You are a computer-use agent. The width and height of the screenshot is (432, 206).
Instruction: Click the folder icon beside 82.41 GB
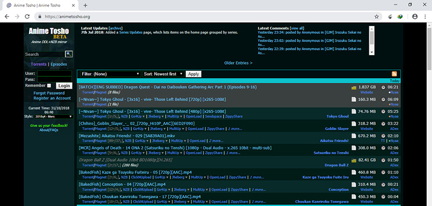click(x=354, y=160)
